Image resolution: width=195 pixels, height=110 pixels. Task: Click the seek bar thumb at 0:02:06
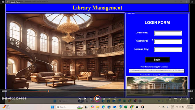pos(48,91)
